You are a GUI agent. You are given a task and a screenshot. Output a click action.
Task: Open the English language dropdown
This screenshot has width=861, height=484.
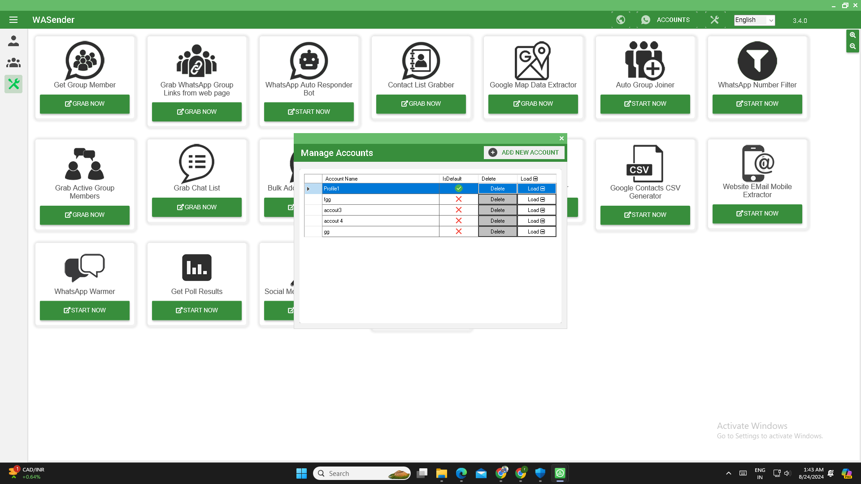tap(754, 20)
